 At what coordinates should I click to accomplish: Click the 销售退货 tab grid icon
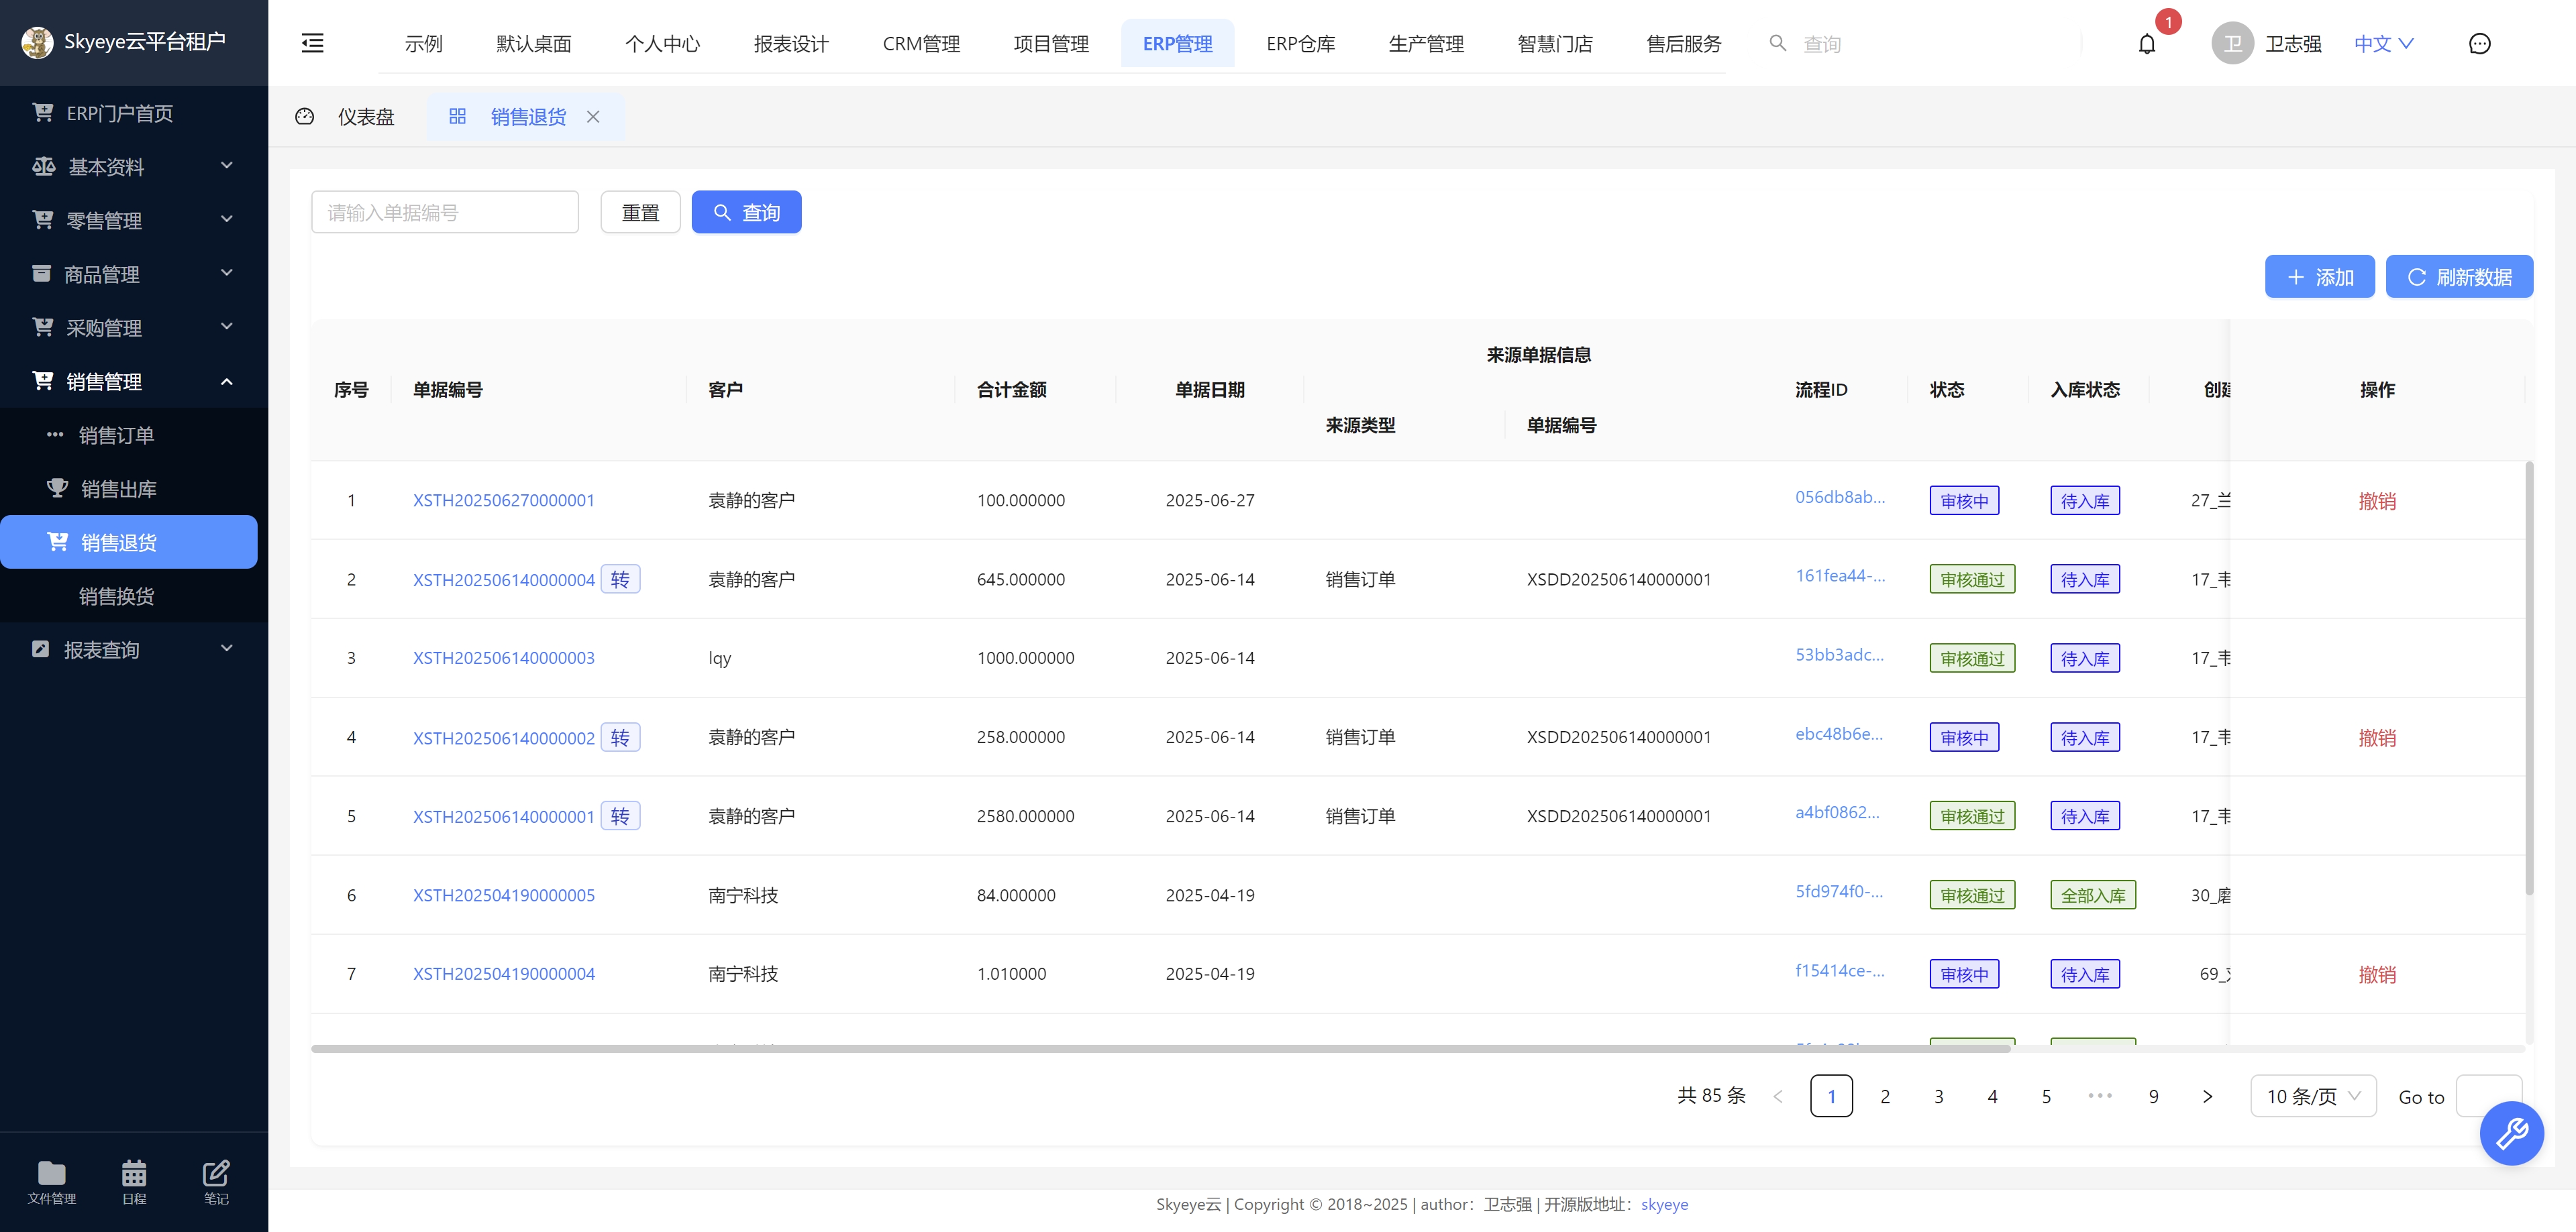point(457,117)
